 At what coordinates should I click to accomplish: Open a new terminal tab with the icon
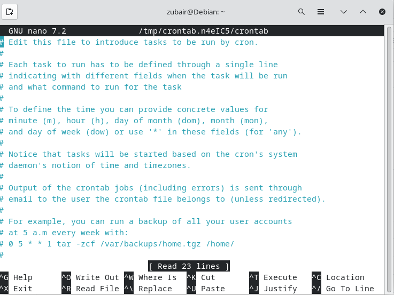[x=10, y=12]
